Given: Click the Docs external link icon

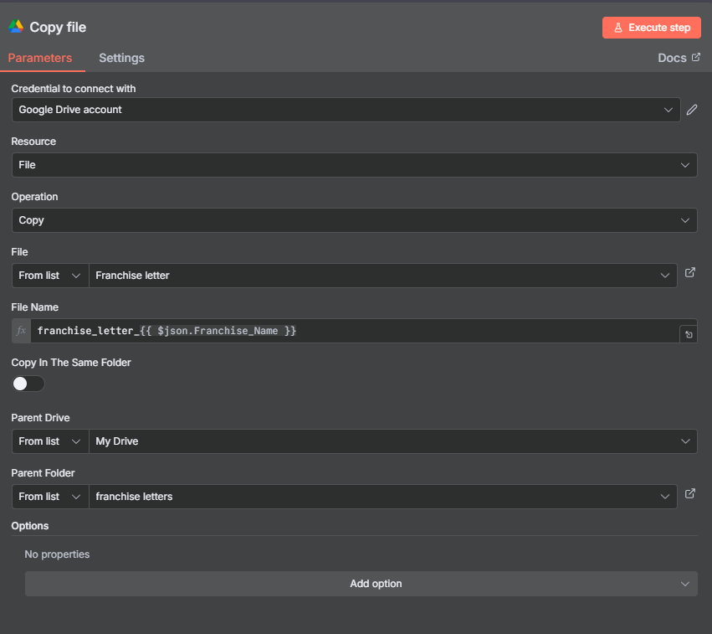Looking at the screenshot, I should pos(695,57).
